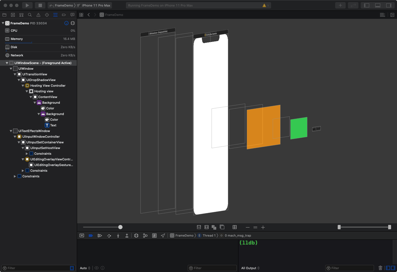Click the process view options circle icon
This screenshot has width=397, height=272.
click(x=66, y=23)
